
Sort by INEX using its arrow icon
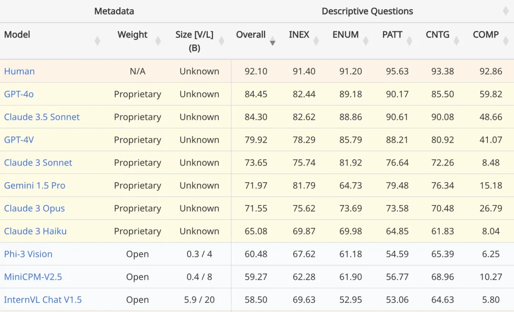point(316,41)
